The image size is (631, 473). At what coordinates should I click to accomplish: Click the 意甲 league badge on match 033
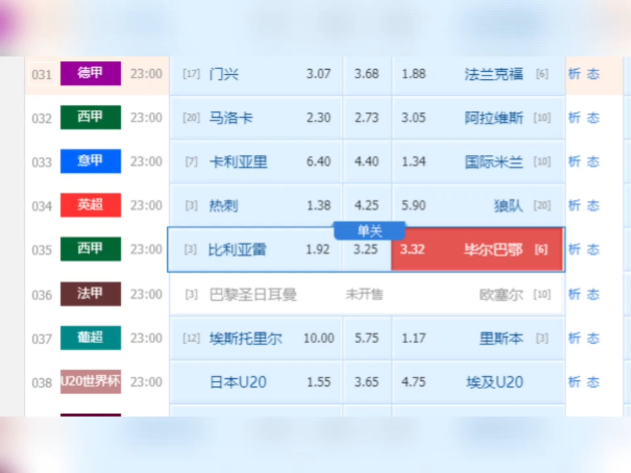coord(90,161)
